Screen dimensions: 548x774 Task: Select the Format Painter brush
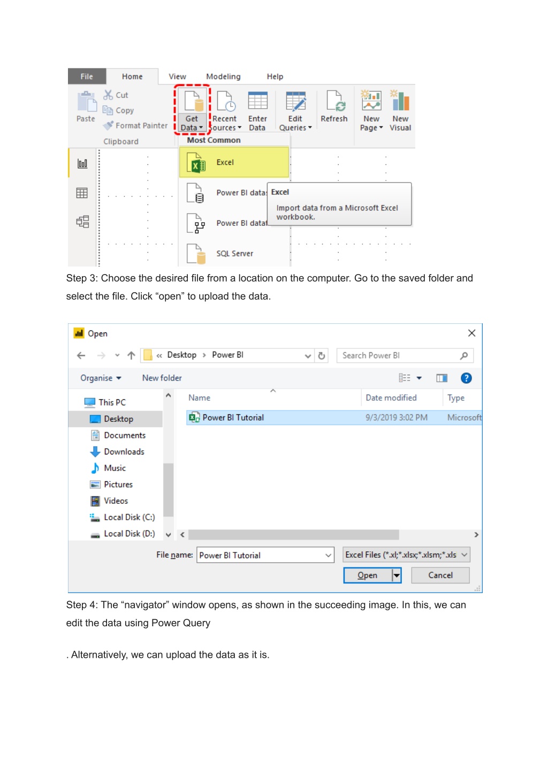(x=109, y=125)
